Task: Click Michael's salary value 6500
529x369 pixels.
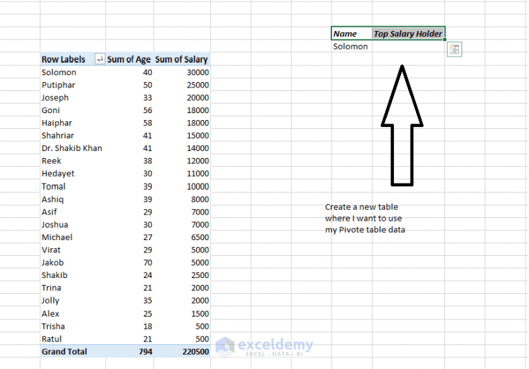Action: point(200,237)
